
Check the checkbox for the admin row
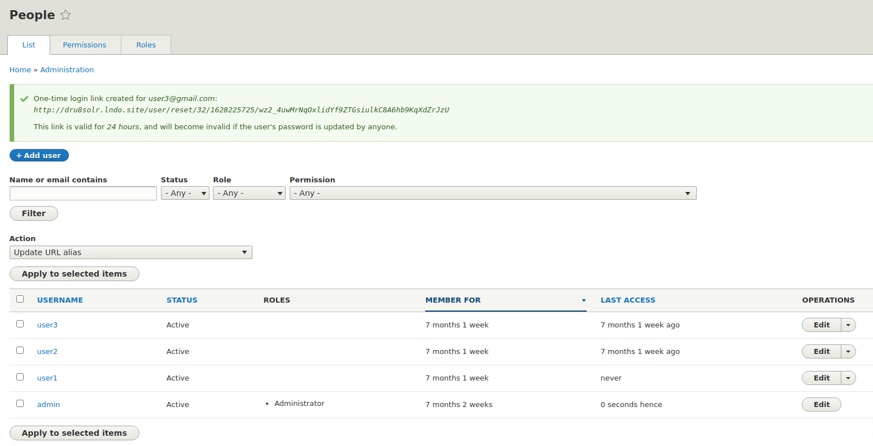[20, 403]
